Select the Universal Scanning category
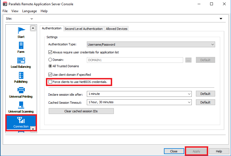Image resolution: width=231 pixels, height=156 pixels. (x=21, y=108)
